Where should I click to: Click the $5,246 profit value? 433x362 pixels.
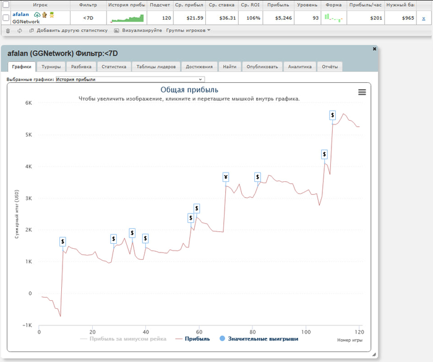[x=283, y=18]
